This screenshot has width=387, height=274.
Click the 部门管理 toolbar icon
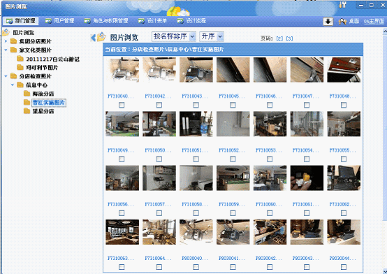(x=9, y=21)
